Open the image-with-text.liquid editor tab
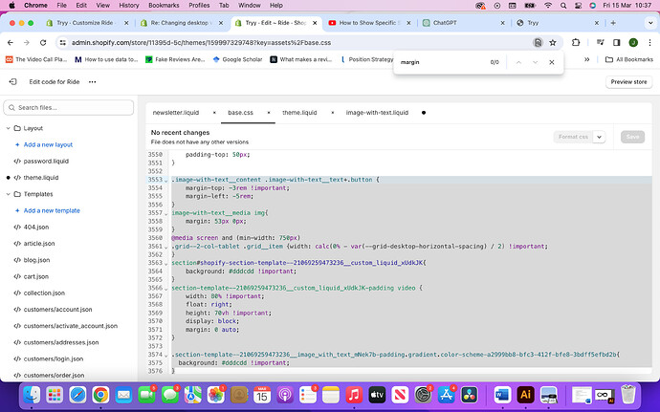 pyautogui.click(x=379, y=112)
